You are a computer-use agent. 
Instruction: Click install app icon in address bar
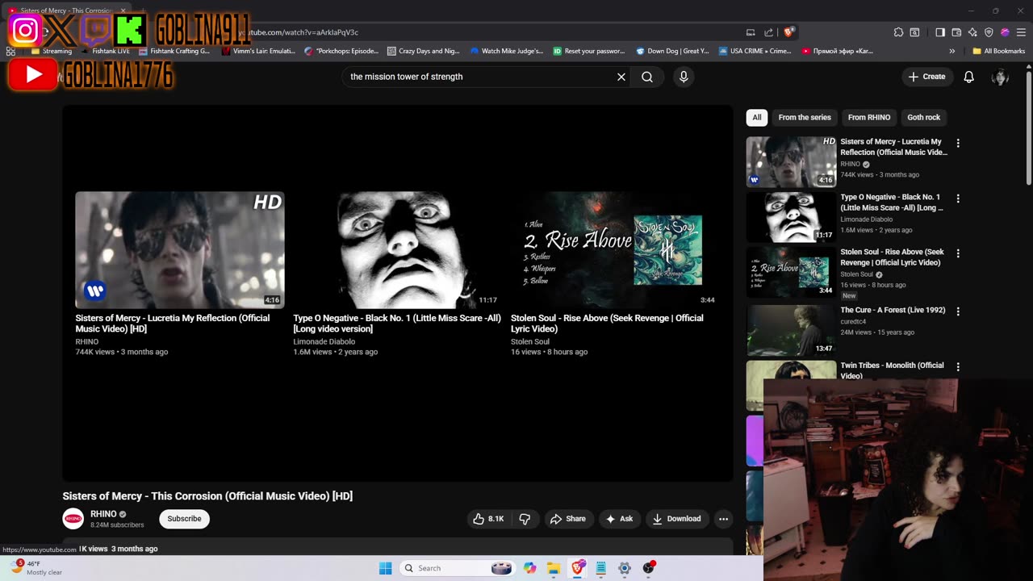tap(751, 32)
